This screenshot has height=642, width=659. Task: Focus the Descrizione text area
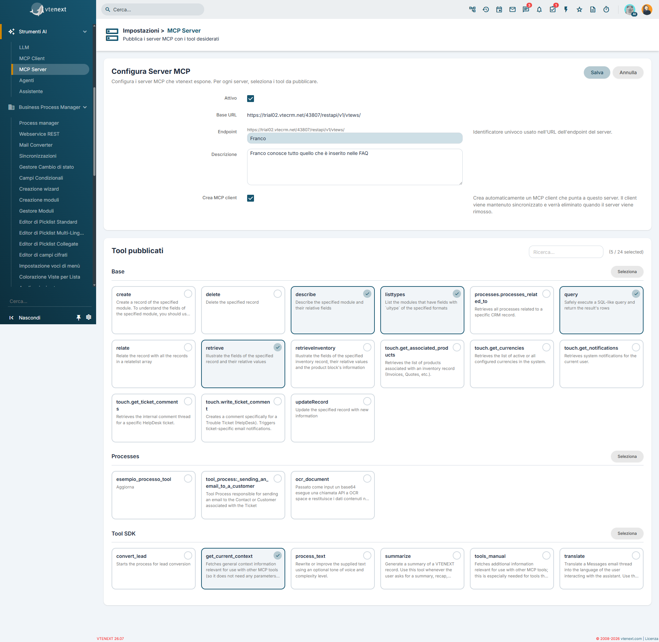click(x=355, y=167)
